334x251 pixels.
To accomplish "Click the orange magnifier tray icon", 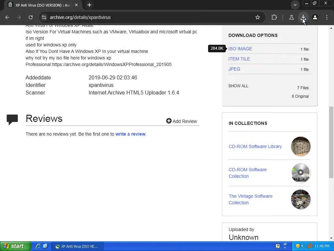I will [x=310, y=246].
